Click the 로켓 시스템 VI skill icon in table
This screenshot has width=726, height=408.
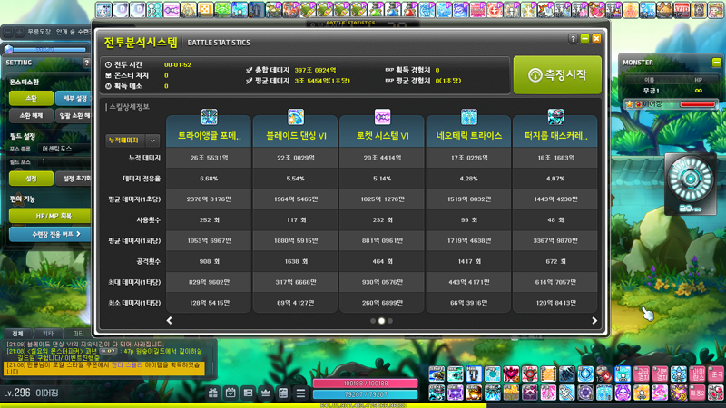pos(382,117)
